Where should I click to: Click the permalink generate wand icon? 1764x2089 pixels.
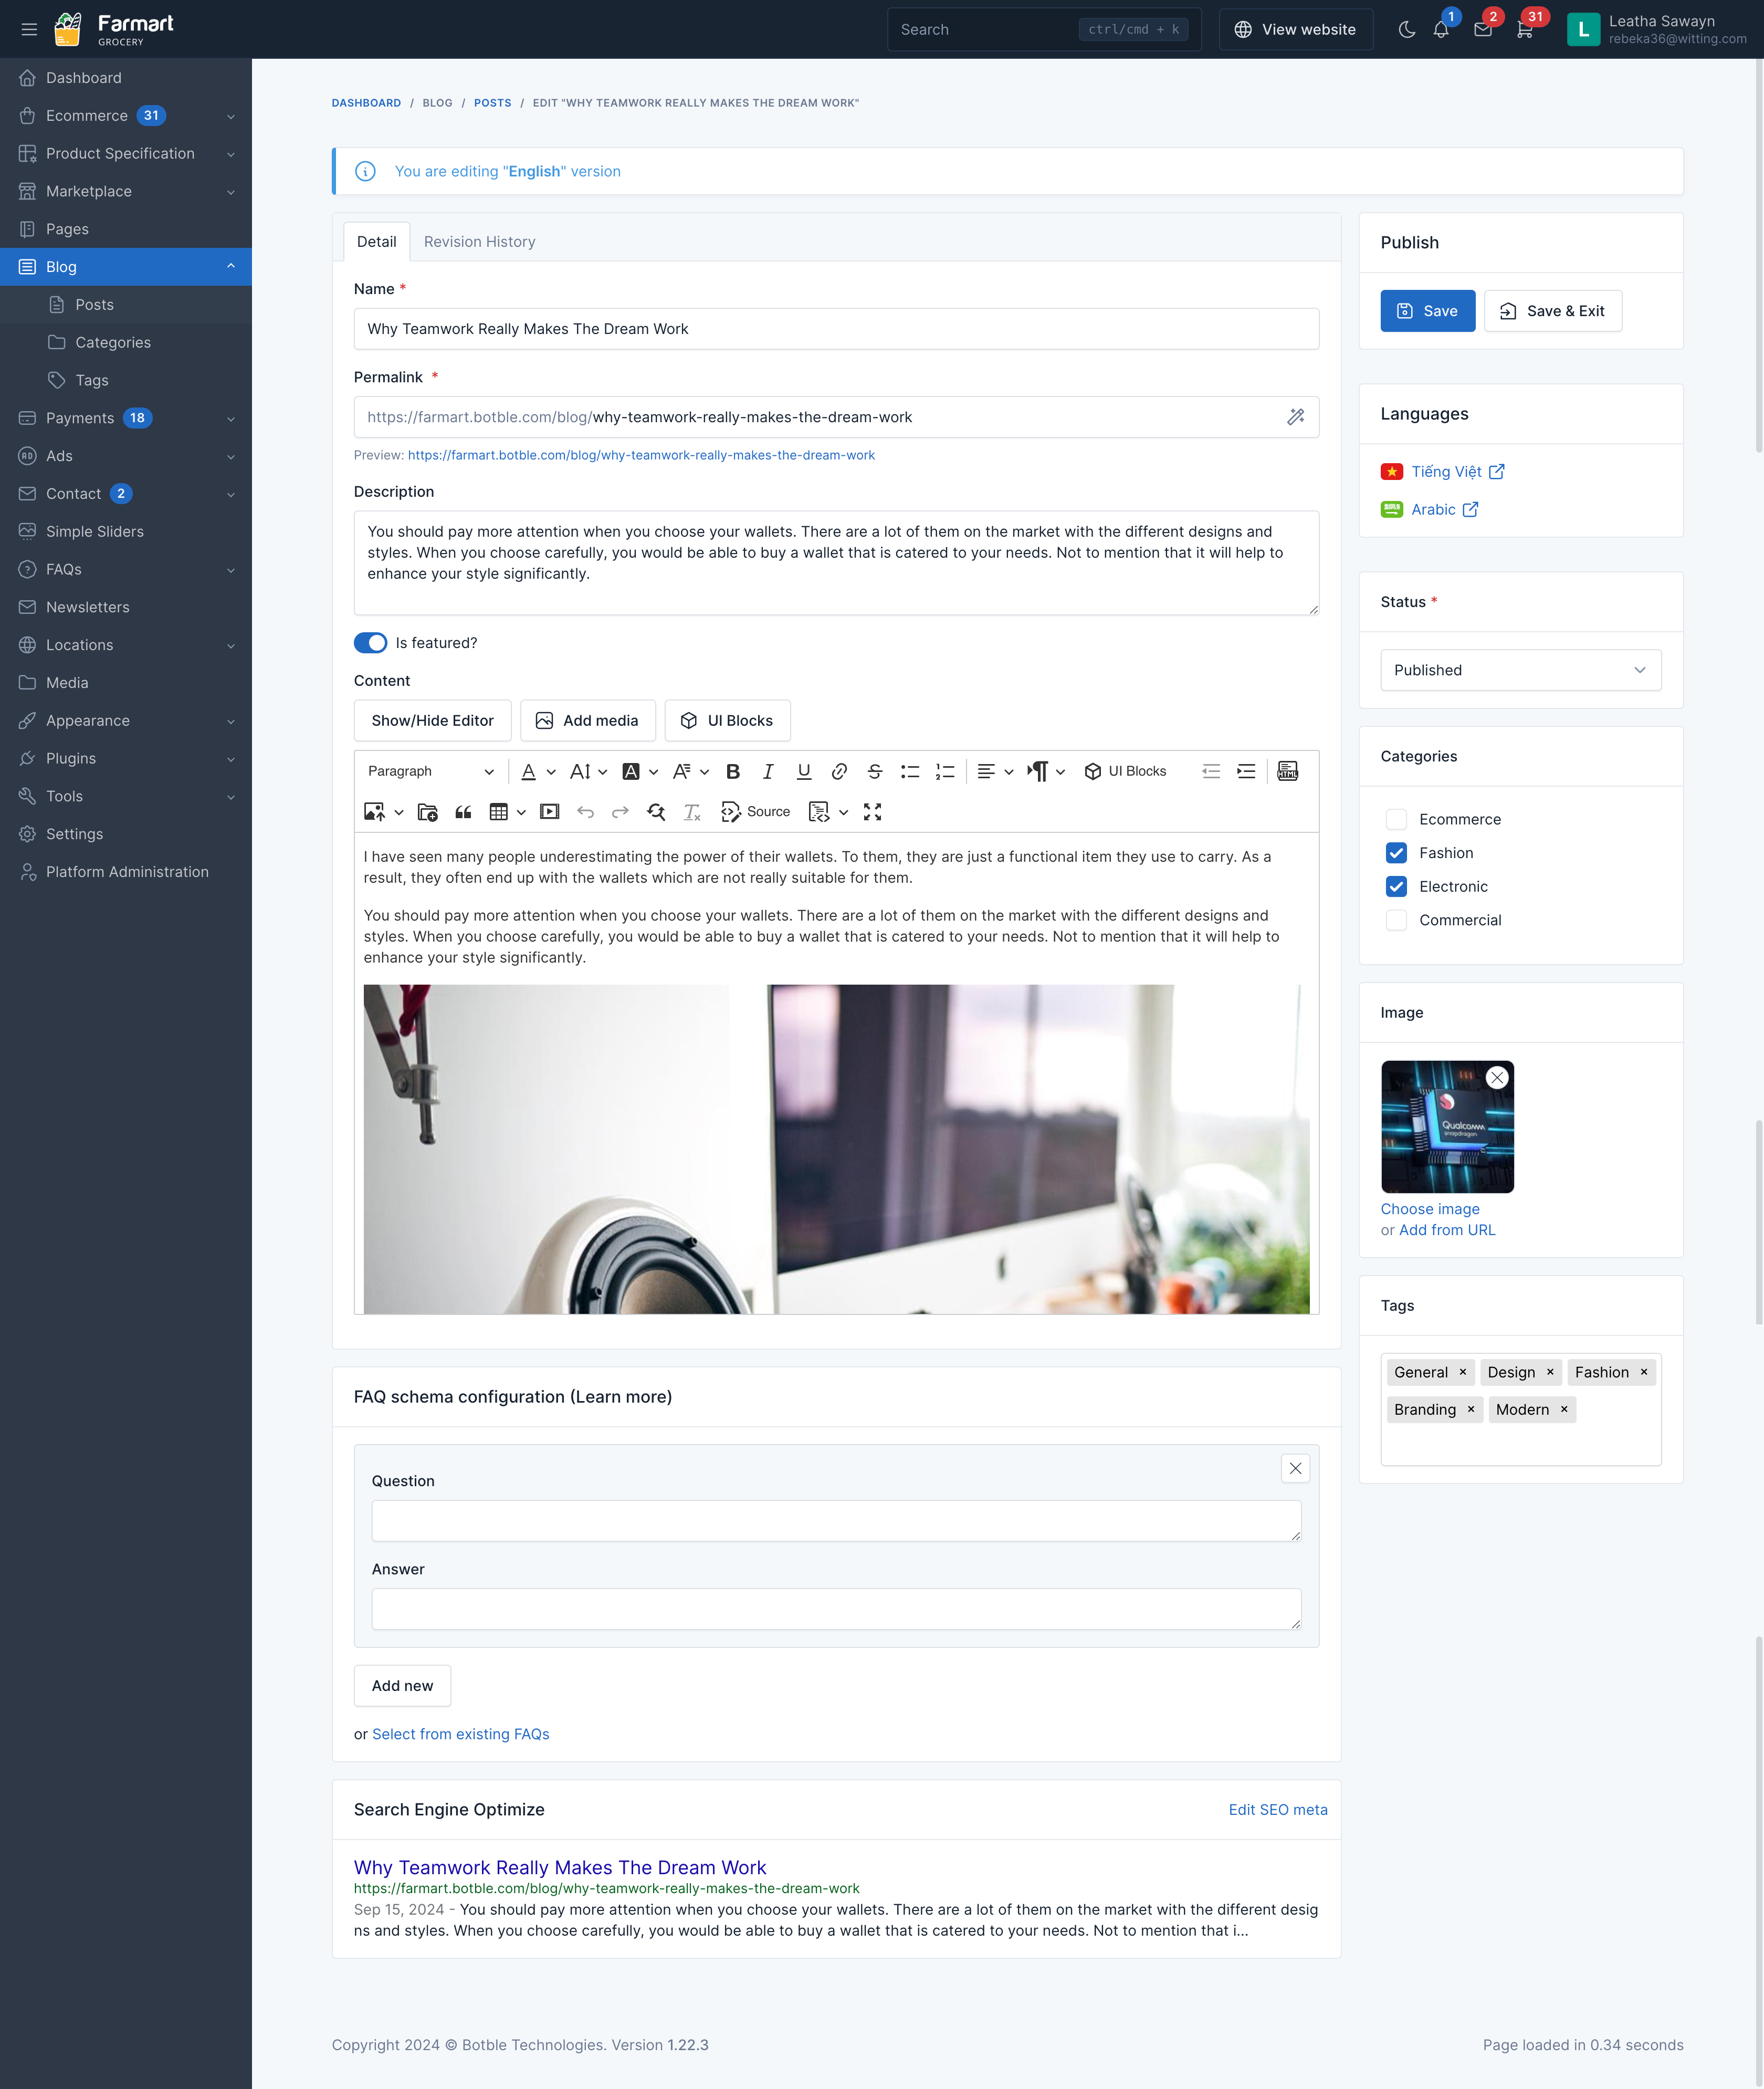[x=1295, y=417]
